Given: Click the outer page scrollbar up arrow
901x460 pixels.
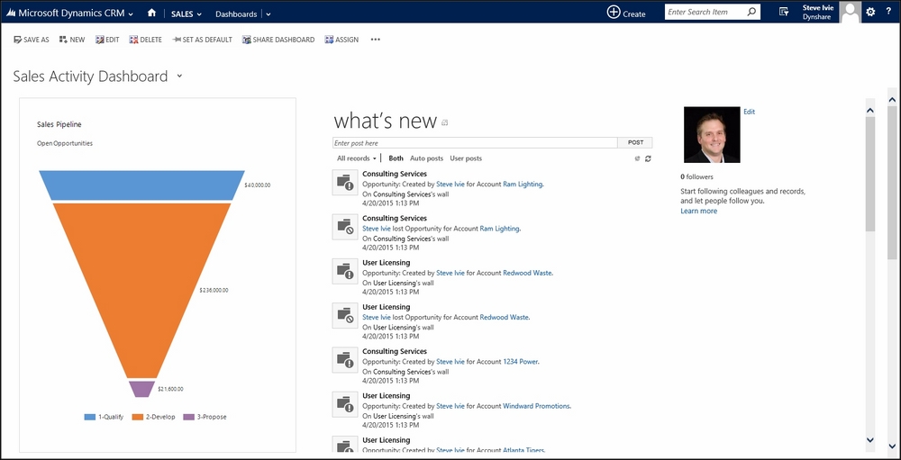Looking at the screenshot, I should 892,100.
